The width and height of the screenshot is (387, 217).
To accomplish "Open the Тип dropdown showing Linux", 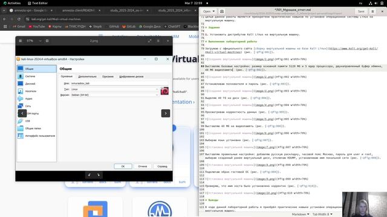I will [x=115, y=89].
